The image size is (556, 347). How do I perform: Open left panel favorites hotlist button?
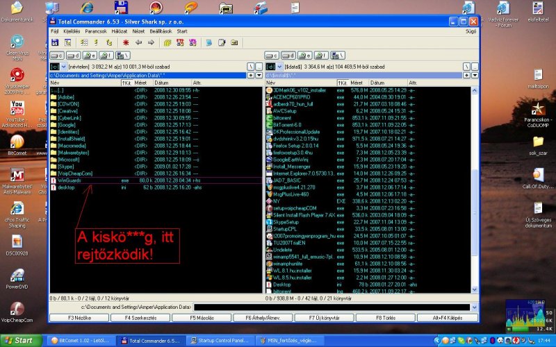[x=251, y=76]
